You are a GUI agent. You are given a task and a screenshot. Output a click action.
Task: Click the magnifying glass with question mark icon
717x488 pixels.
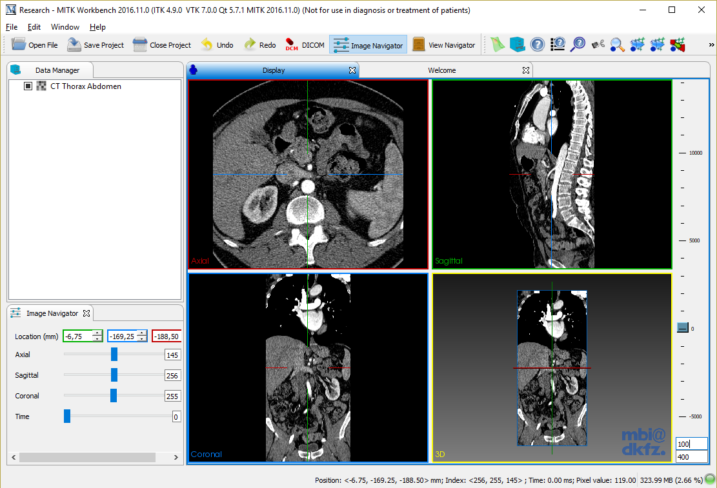pos(578,44)
